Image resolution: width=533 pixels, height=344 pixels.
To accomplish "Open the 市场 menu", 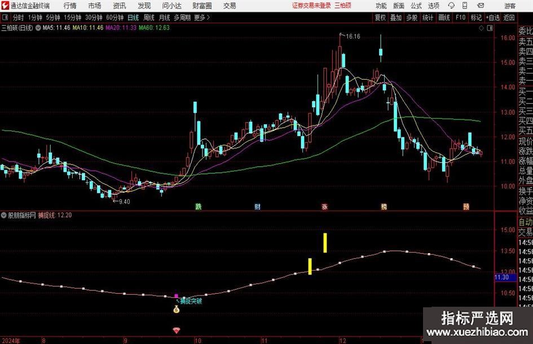I will pos(95,6).
